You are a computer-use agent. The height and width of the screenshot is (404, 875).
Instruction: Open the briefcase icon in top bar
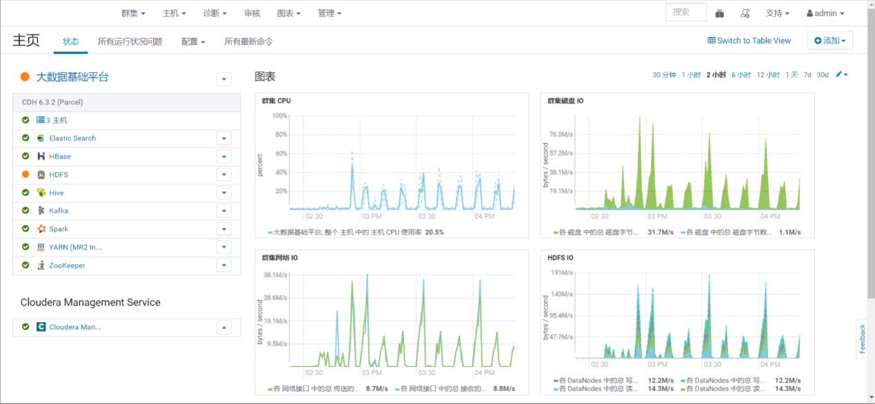(x=720, y=13)
